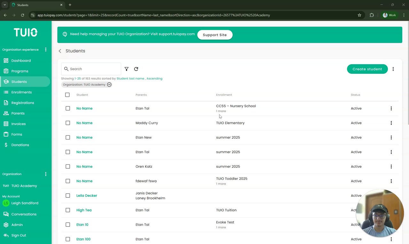Click the help question mark icon in banner
Screen dimensions: 409x244
click(65, 34)
